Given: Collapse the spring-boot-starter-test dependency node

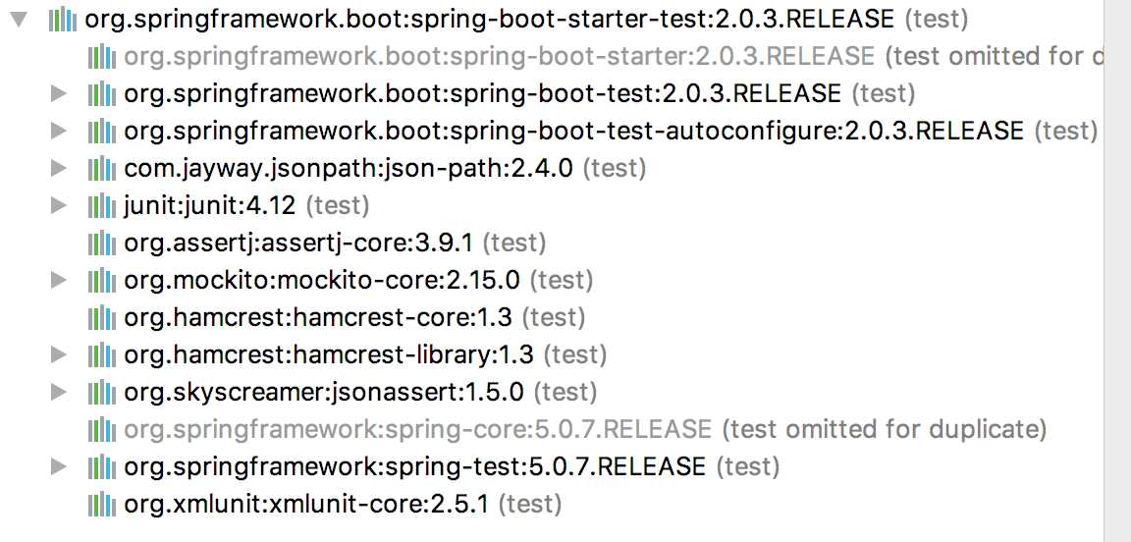Looking at the screenshot, I should pos(19,20).
